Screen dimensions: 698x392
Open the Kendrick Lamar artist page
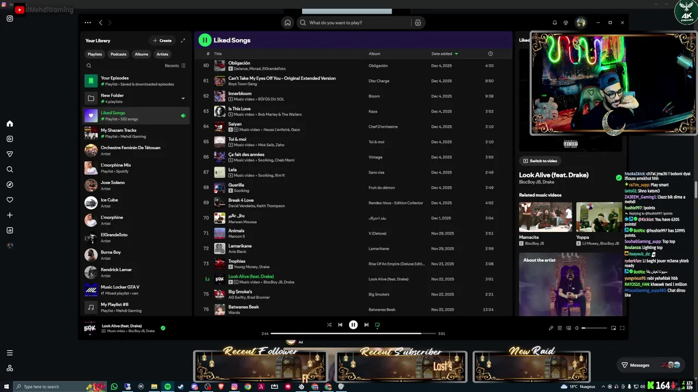(x=136, y=272)
